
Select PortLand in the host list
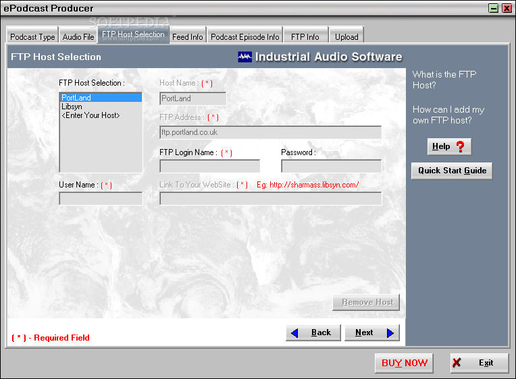coord(101,98)
